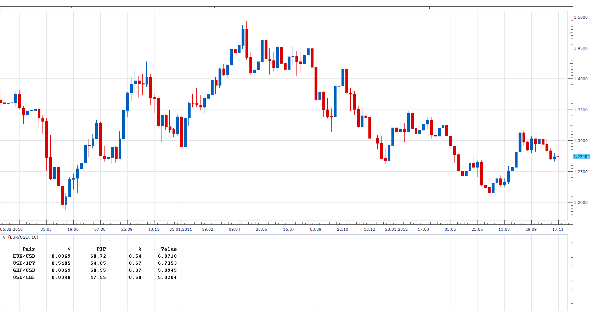Image resolution: width=593 pixels, height=311 pixels.
Task: Click the EUR/USD PIP value 68.72
Action: point(98,256)
